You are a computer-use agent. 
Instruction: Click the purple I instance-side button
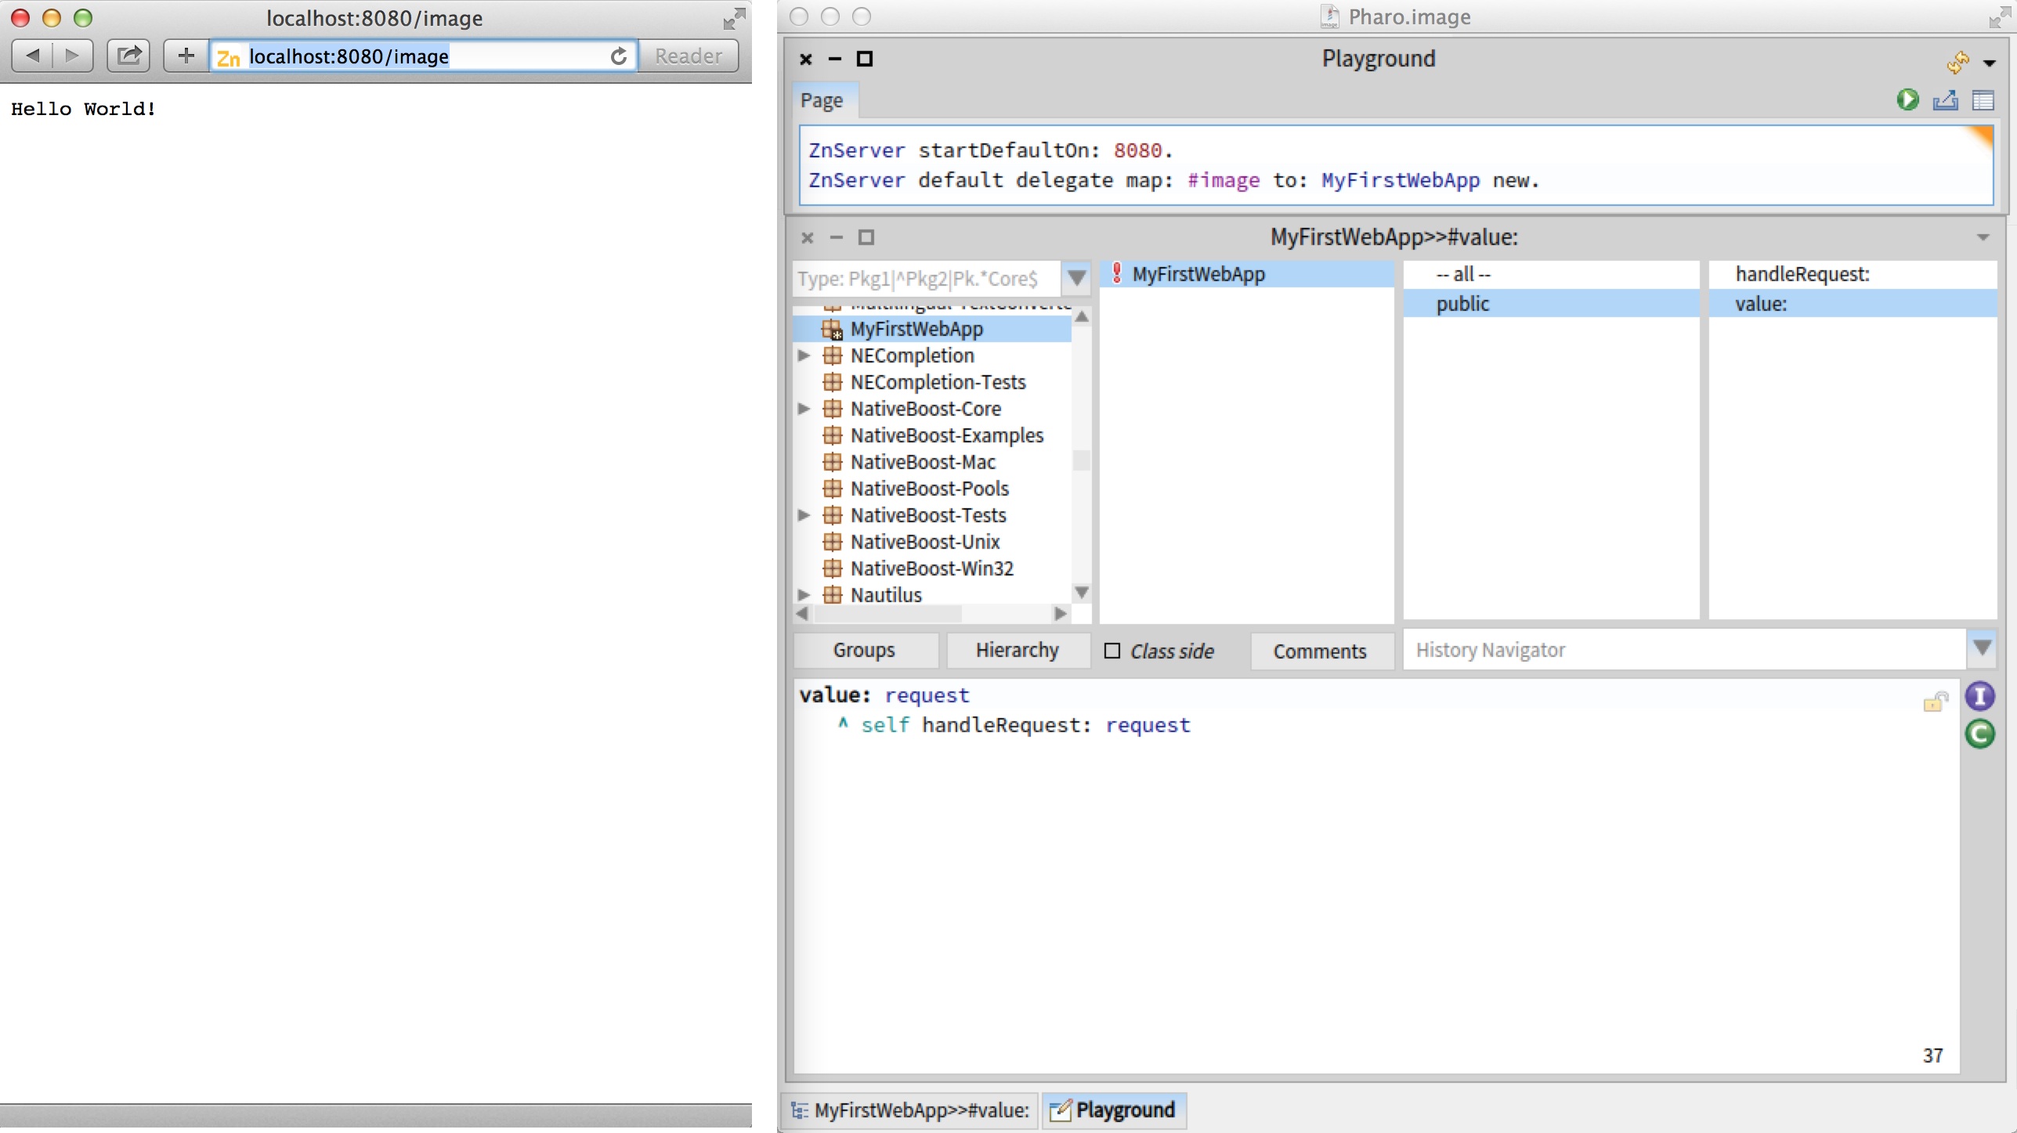click(1979, 696)
